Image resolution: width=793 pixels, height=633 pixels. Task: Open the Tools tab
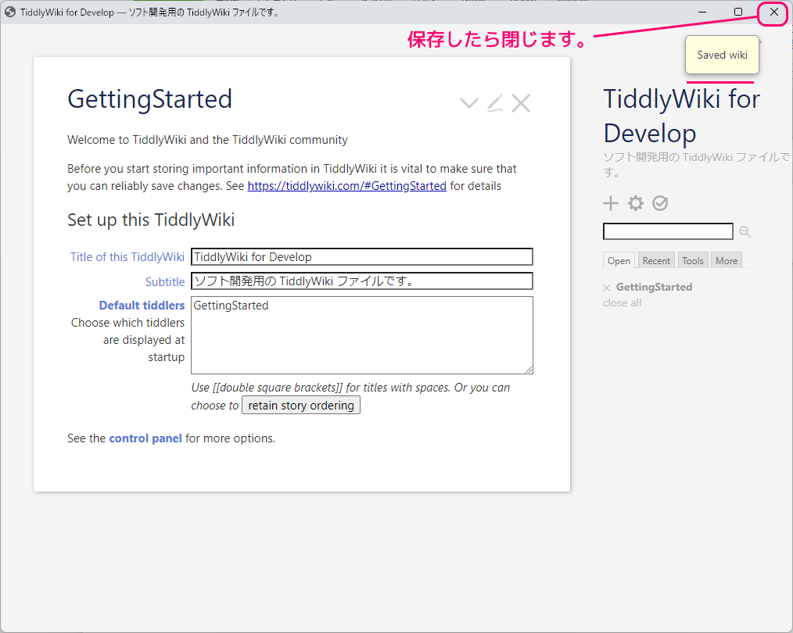692,259
